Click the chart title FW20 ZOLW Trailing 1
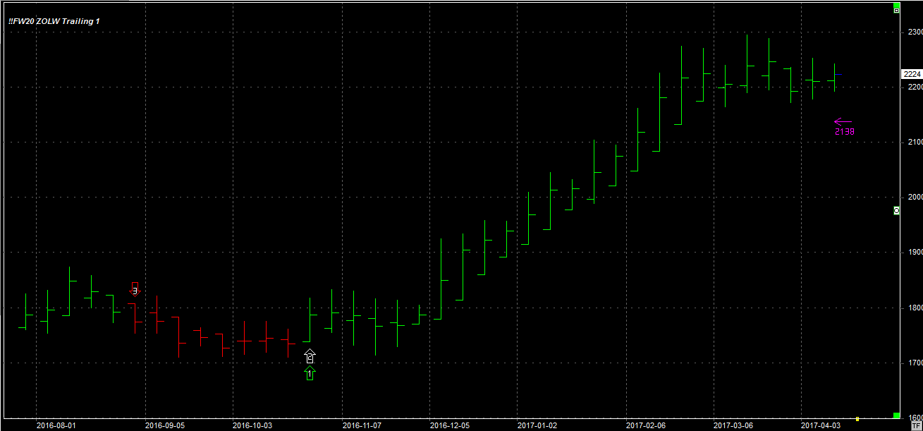 [54, 21]
